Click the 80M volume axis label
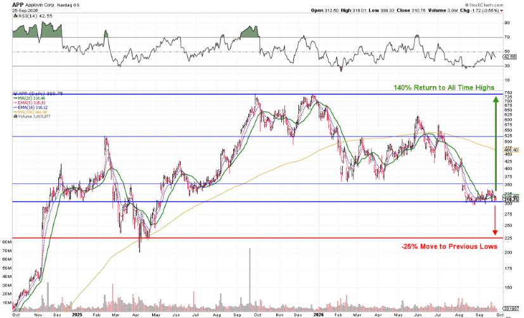The image size is (524, 318). (7, 242)
